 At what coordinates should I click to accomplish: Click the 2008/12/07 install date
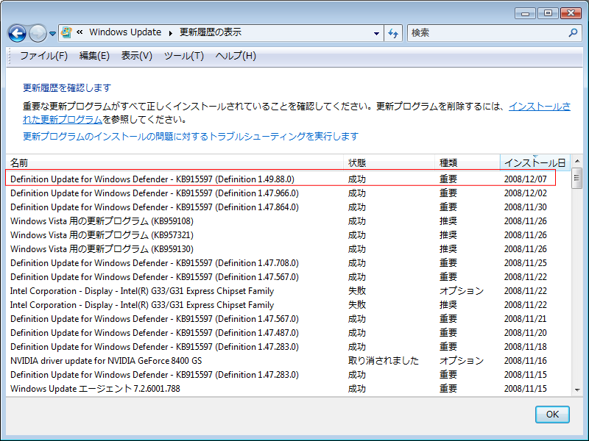point(525,179)
